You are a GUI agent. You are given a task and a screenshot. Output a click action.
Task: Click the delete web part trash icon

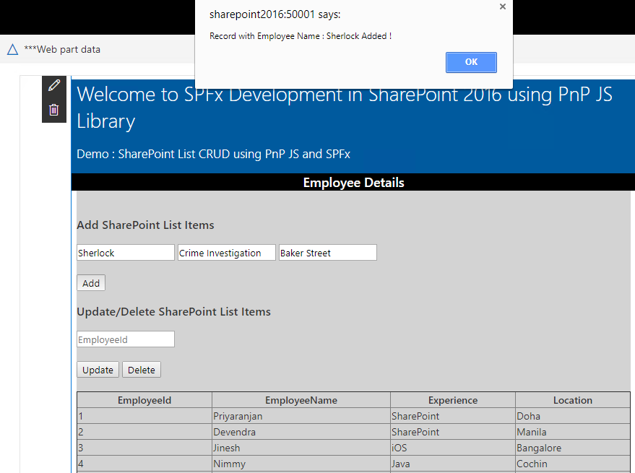pos(54,110)
